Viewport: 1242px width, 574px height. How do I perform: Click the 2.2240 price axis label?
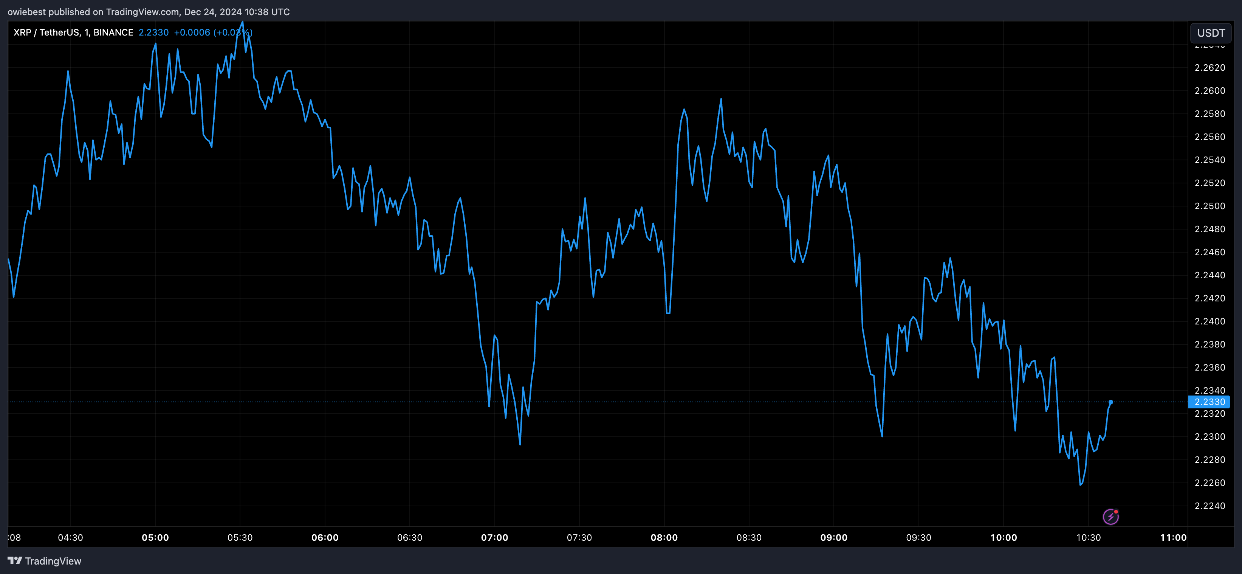1210,506
